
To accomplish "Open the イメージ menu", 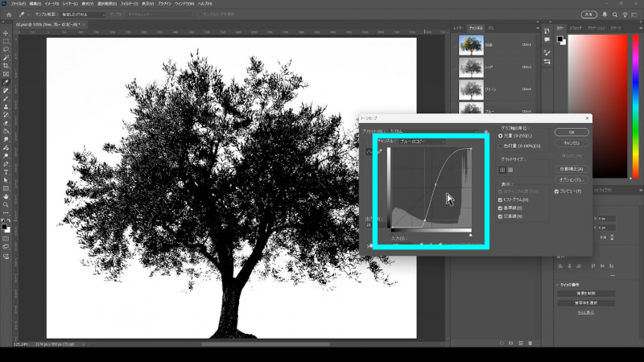I will tap(52, 4).
